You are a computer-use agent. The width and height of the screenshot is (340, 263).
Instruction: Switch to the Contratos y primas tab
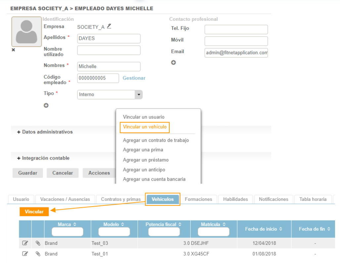[121, 199]
